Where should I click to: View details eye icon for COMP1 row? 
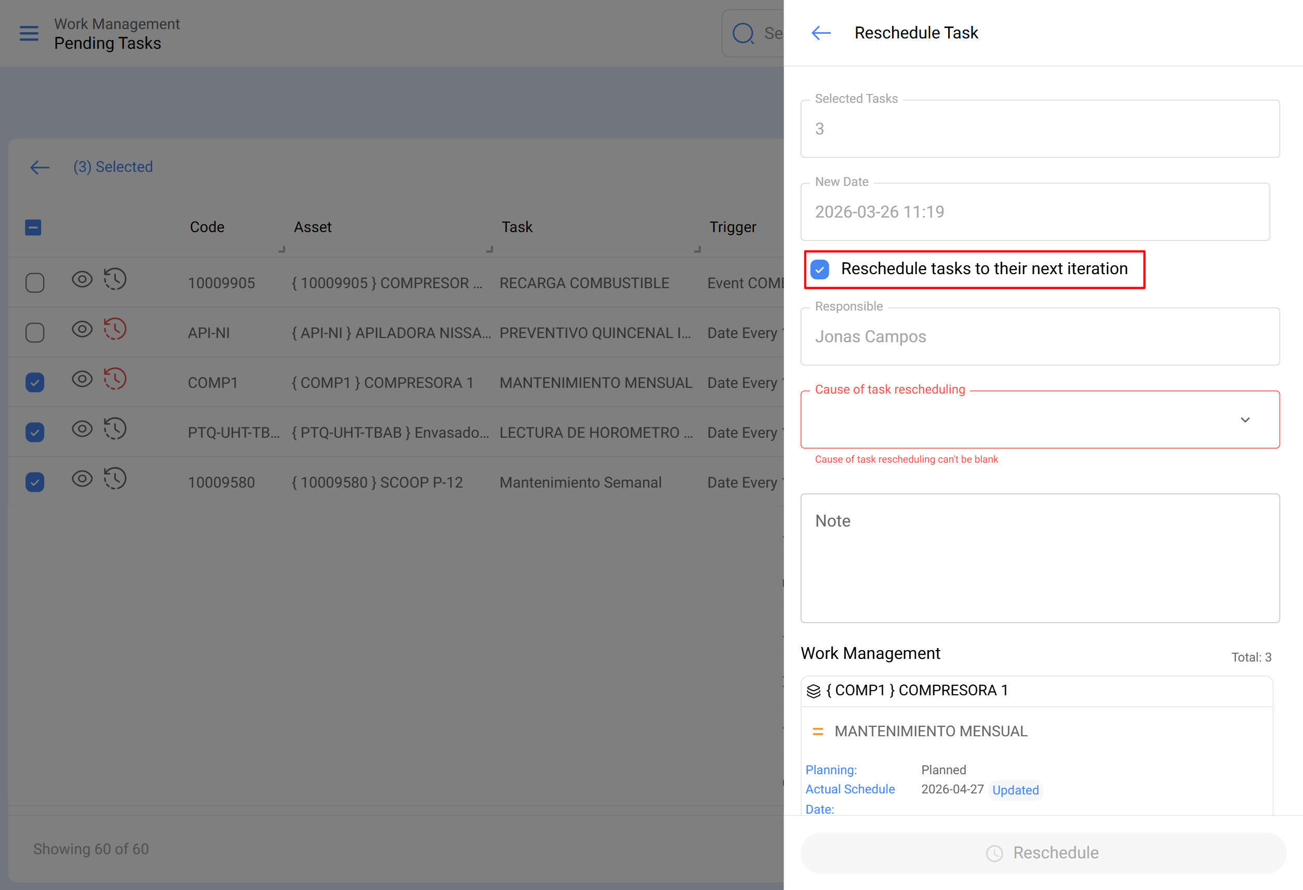82,379
